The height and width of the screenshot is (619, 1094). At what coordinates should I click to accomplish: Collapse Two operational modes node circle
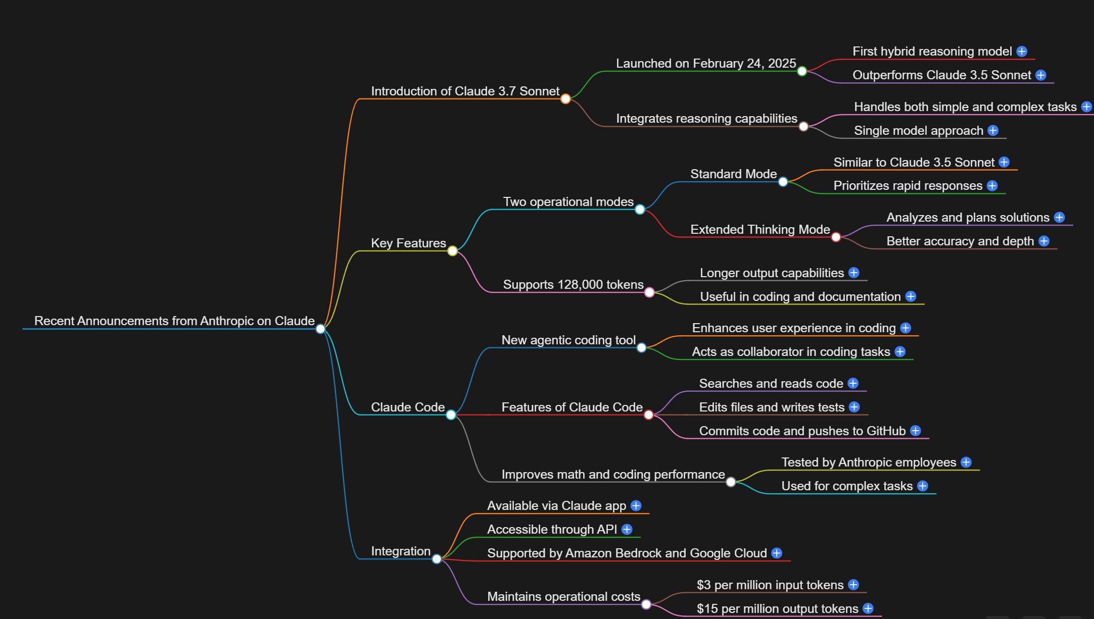(x=640, y=210)
